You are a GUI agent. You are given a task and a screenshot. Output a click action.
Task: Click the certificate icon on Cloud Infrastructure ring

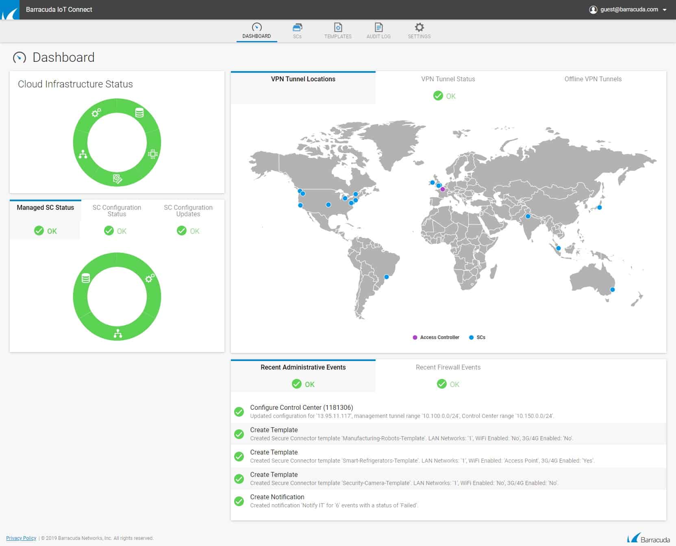[x=117, y=178]
